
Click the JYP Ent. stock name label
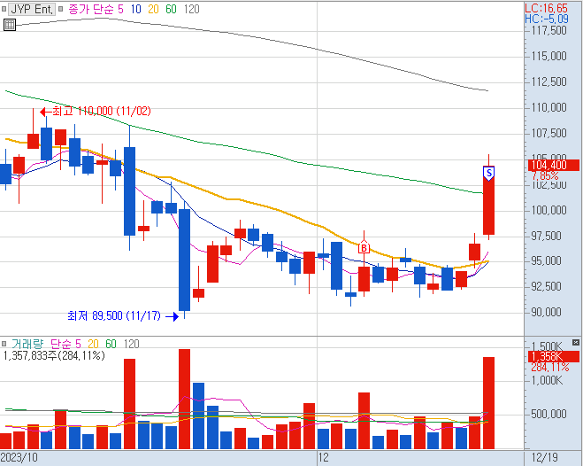coord(32,10)
